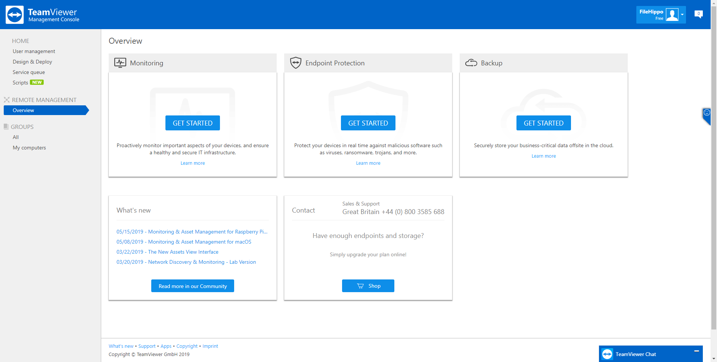
Task: Open Network Discovery & Monitoring Lab Version news
Action: 186,262
